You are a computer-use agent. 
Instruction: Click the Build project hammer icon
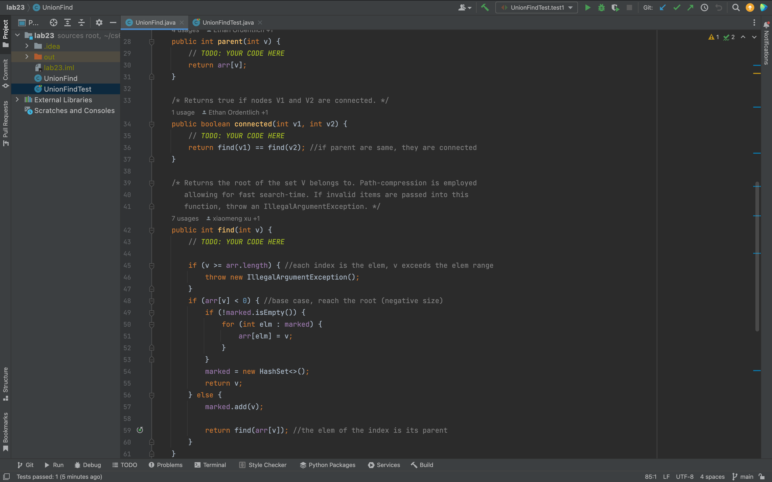[485, 7]
